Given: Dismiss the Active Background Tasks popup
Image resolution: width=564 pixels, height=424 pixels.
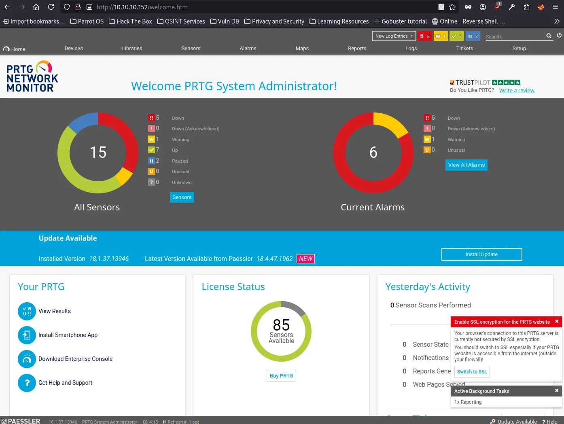Looking at the screenshot, I should coord(557,391).
